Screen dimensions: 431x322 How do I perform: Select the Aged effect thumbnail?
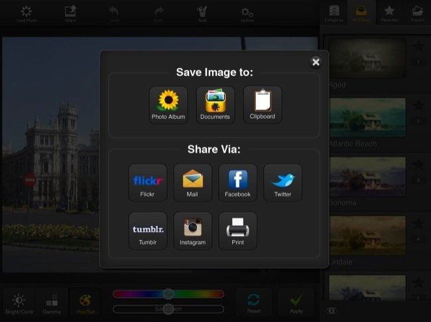coord(367,58)
